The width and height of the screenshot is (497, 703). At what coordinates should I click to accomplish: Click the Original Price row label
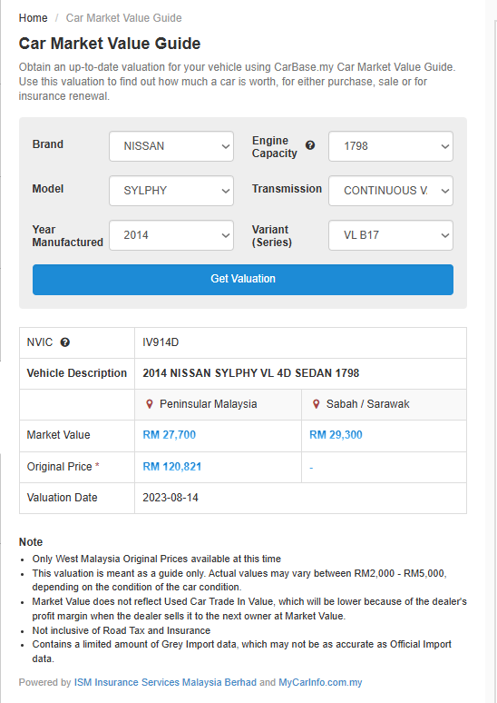tap(59, 467)
